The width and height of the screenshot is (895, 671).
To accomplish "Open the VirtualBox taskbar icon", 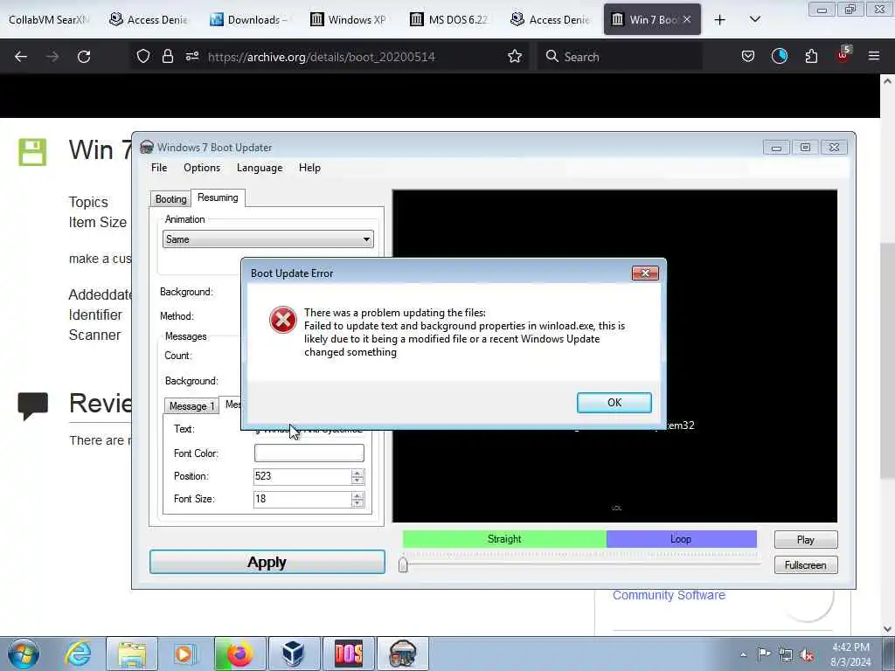I will click(x=294, y=654).
